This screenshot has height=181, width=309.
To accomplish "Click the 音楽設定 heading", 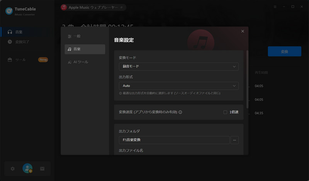I will [124, 40].
